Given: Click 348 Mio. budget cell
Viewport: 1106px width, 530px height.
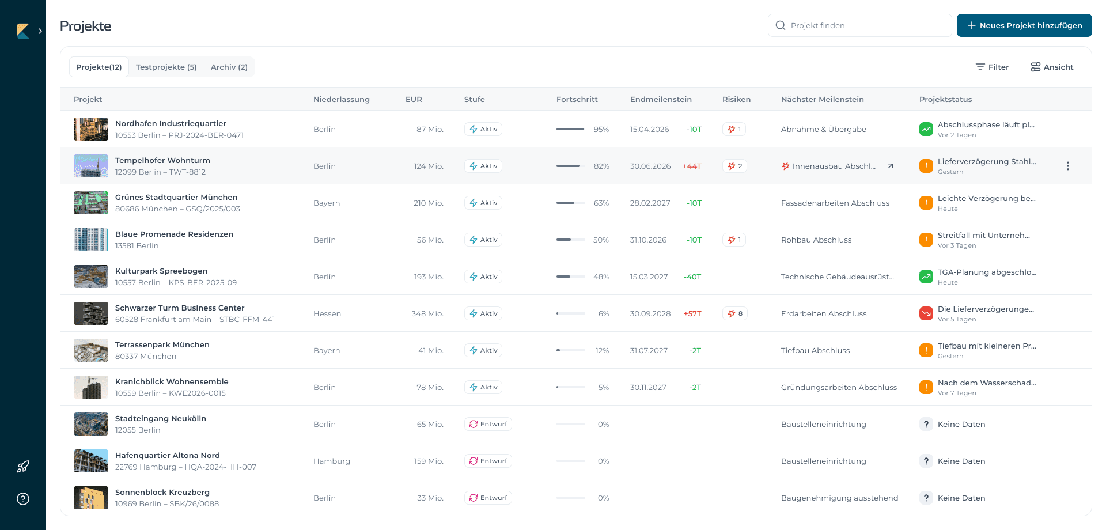Looking at the screenshot, I should coord(427,313).
